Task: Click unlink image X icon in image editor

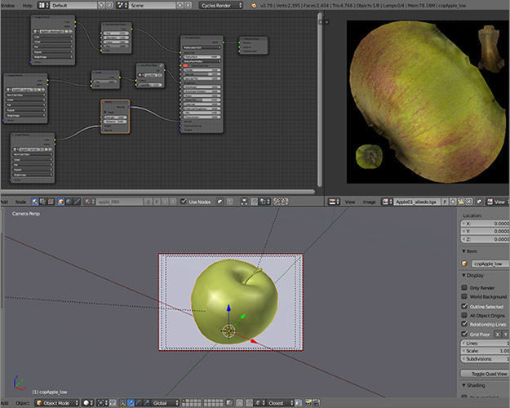Action: (468, 202)
